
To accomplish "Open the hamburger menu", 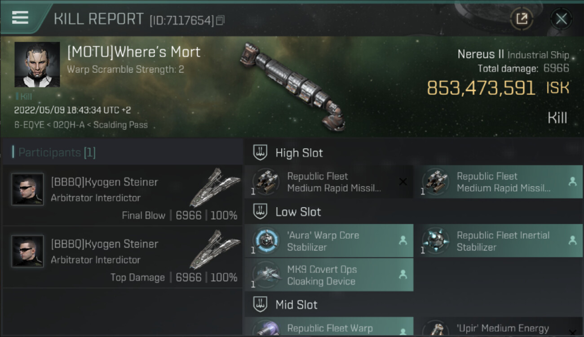I will (20, 18).
